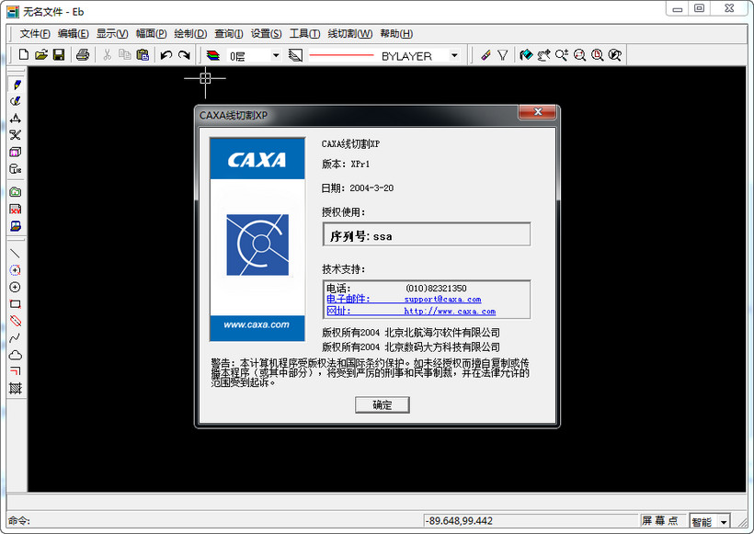Click the Cut scissors icon
754x534 pixels.
[x=108, y=55]
